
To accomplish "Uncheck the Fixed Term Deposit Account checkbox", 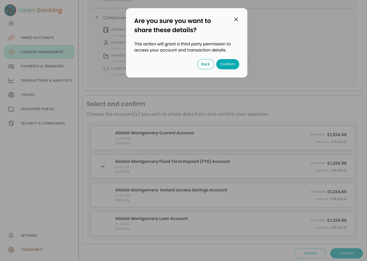I will click(x=103, y=166).
